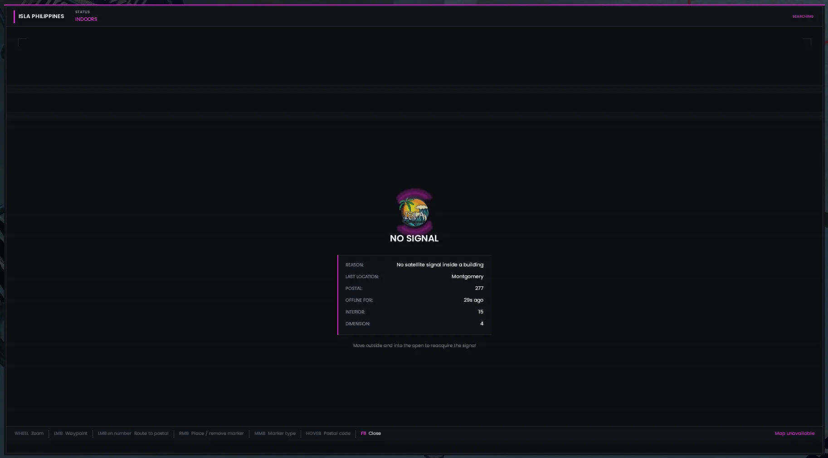Click the REASON: label
Screen dimensions: 828x458
[355, 265]
